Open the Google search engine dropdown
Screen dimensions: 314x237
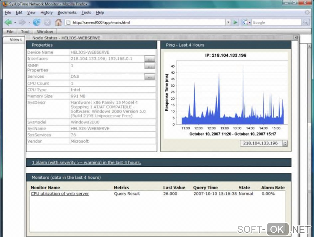point(247,22)
